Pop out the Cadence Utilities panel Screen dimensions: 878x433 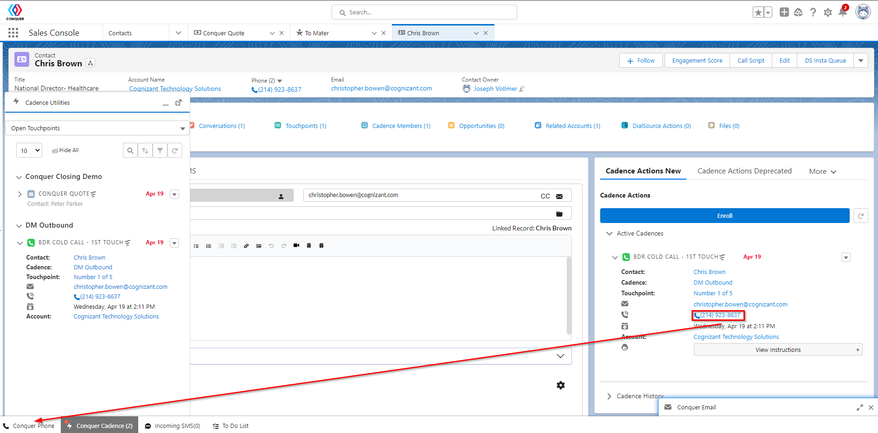tap(179, 102)
